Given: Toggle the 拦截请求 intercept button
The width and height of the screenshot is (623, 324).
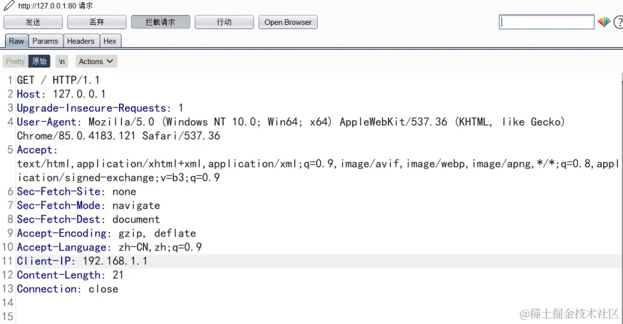Looking at the screenshot, I should point(161,22).
